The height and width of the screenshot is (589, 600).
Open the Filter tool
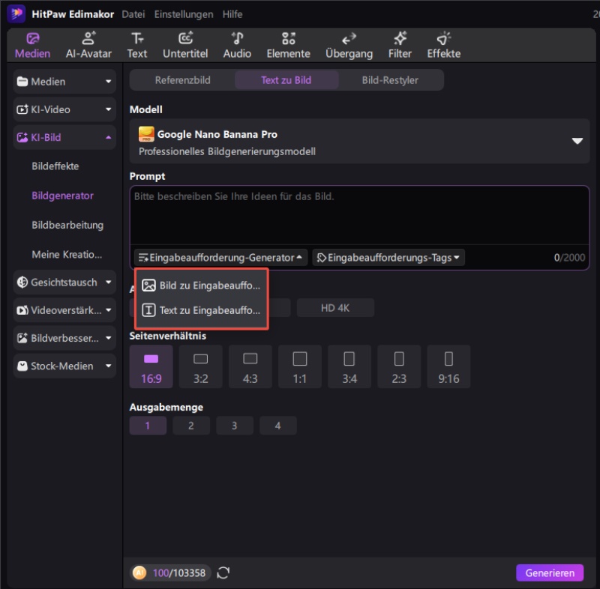(400, 46)
